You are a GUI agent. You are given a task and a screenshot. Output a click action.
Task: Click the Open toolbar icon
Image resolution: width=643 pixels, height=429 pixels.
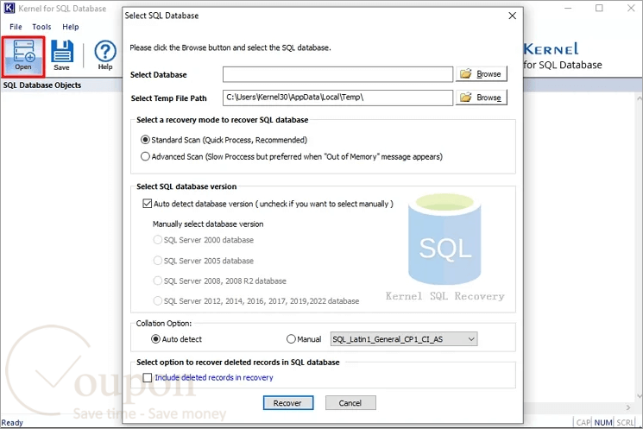(x=23, y=56)
